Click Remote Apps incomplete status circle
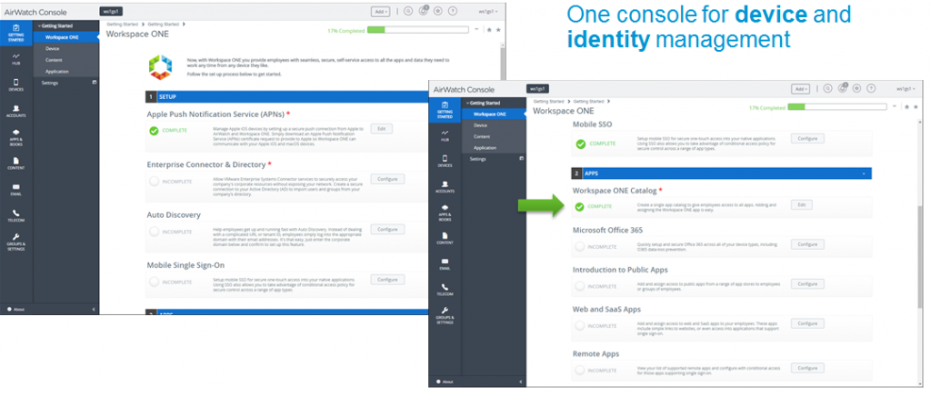The width and height of the screenshot is (931, 396). [579, 370]
